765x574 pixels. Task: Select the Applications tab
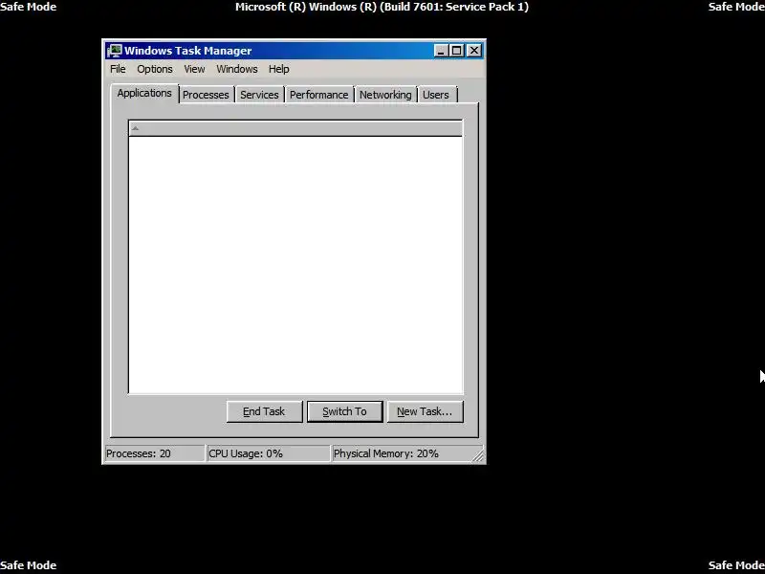coord(144,93)
